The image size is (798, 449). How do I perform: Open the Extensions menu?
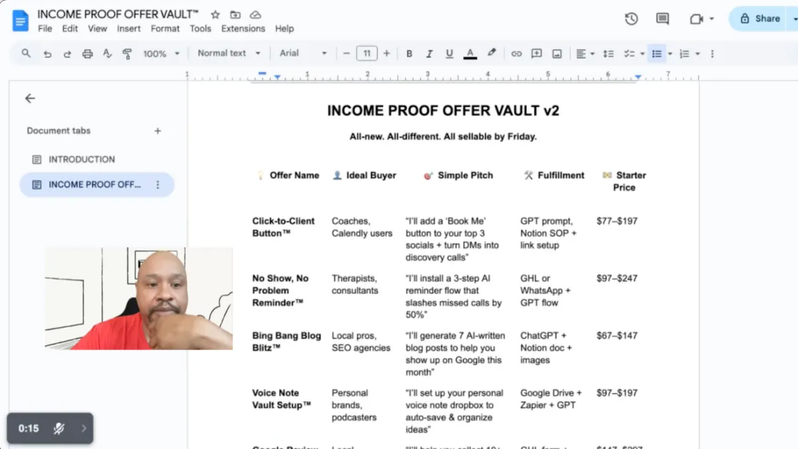point(243,29)
